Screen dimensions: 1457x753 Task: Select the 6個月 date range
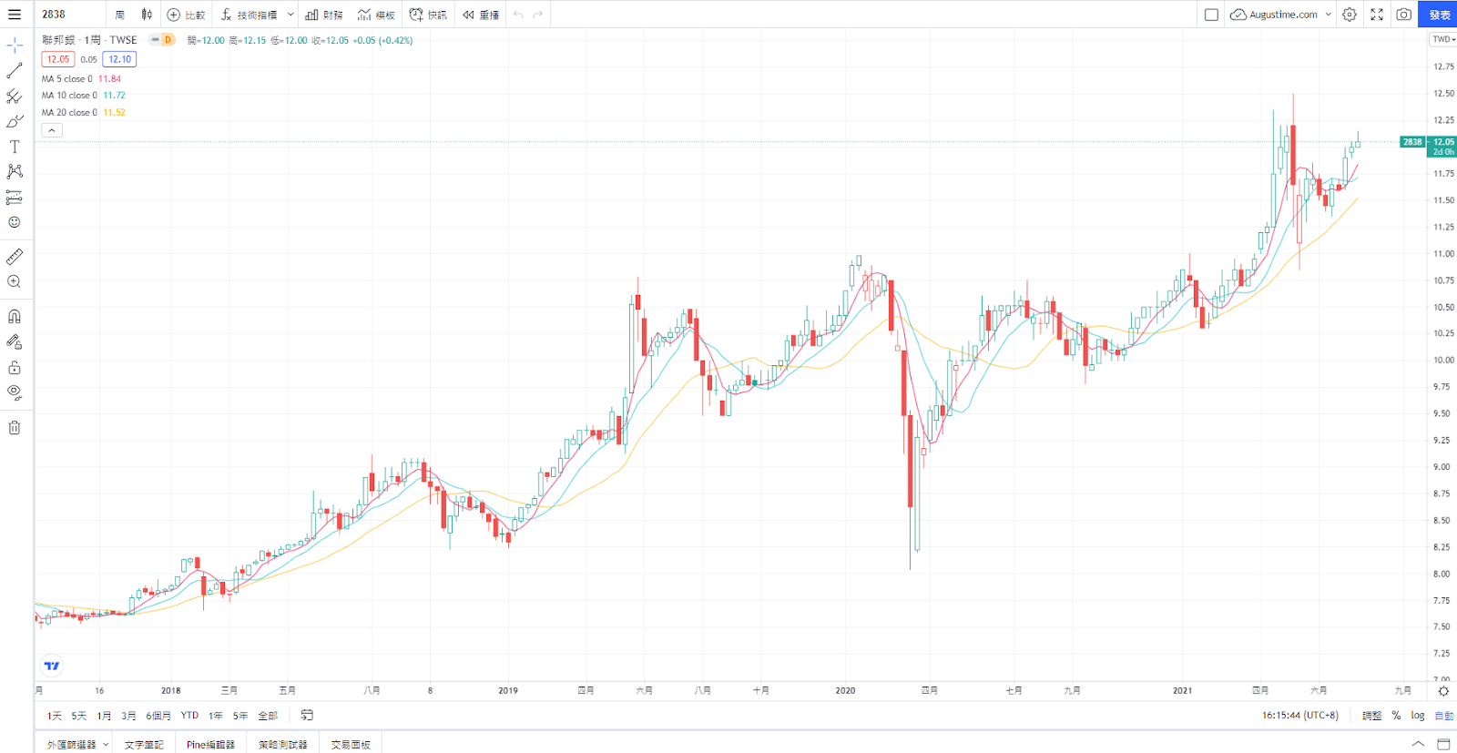pos(158,716)
